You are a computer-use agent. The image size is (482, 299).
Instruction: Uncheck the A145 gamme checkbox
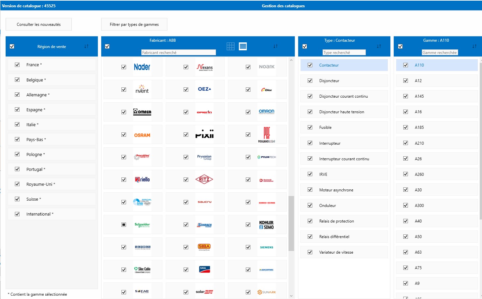pos(406,96)
